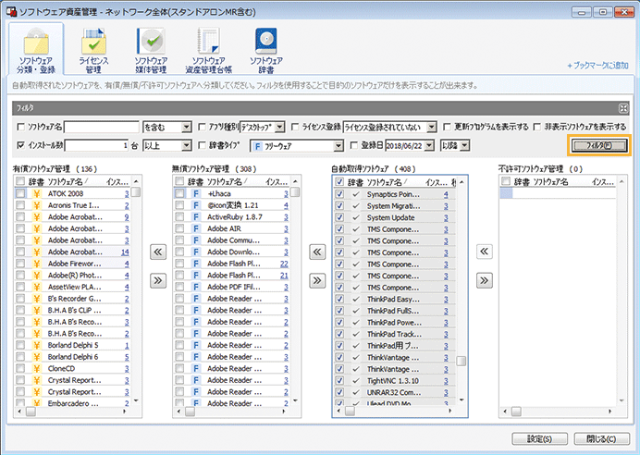Open install count 14 link for Adobe Acrobat
Screen dimensions: 640x455
pos(125,252)
